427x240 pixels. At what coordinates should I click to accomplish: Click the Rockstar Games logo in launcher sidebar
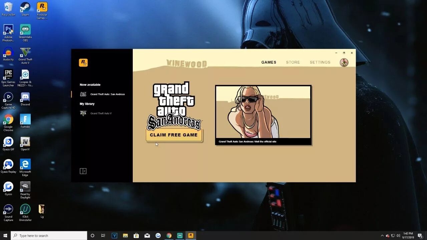83,63
